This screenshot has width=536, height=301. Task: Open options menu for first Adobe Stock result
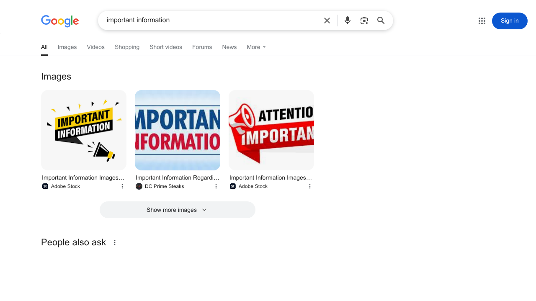tap(122, 186)
